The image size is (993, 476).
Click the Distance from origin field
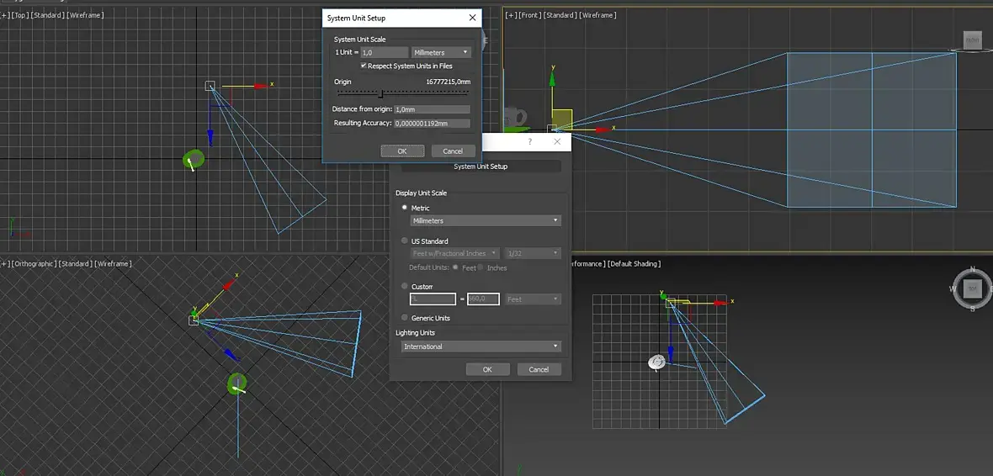coord(432,109)
